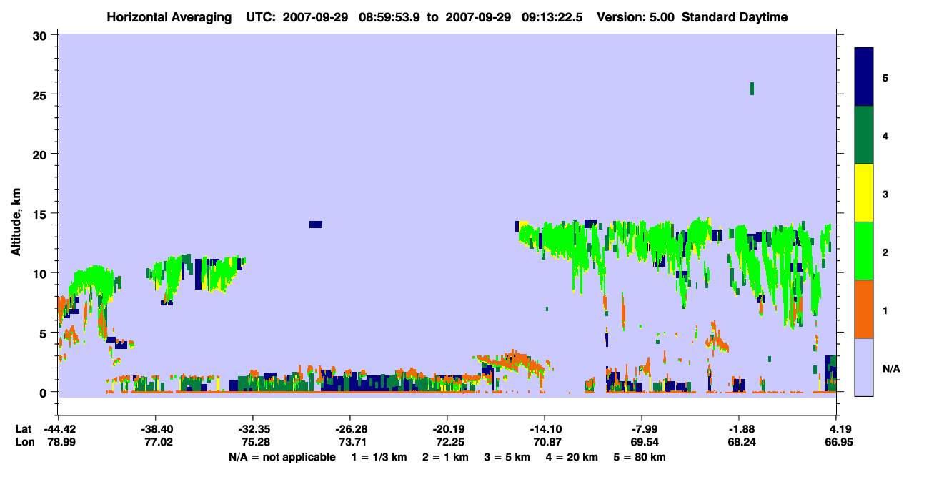
Task: Click the colorbar label 3
Action: [885, 194]
